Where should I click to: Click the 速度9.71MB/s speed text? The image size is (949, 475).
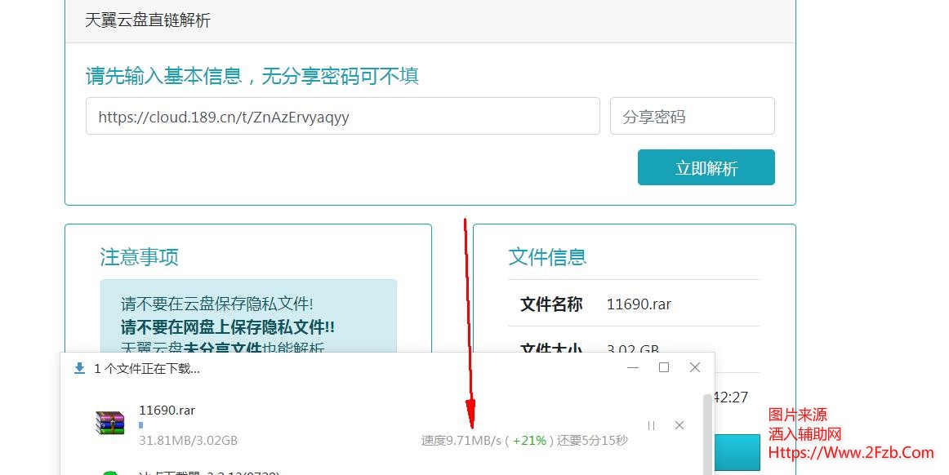coord(461,441)
